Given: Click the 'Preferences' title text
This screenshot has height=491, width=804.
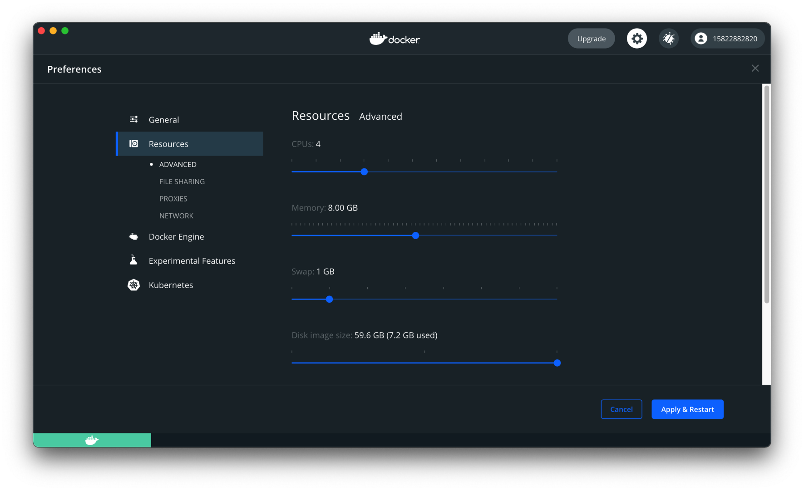Looking at the screenshot, I should tap(74, 69).
